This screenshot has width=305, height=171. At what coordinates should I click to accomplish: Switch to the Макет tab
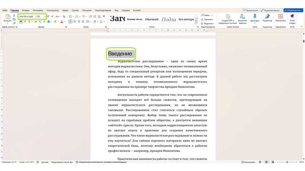click(65, 10)
